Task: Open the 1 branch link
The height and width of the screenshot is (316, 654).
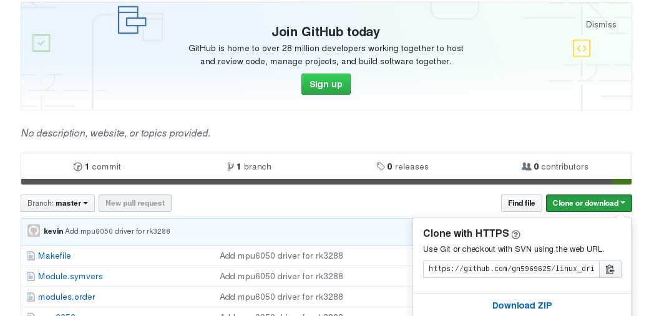Action: click(249, 166)
